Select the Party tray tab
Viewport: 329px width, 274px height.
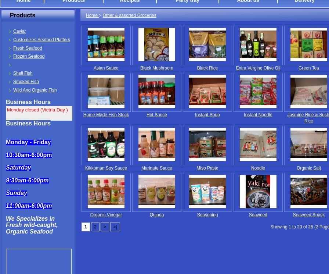187,1
